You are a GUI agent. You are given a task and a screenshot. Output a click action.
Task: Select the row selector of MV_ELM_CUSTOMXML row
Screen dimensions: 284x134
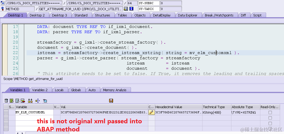tap(6, 113)
